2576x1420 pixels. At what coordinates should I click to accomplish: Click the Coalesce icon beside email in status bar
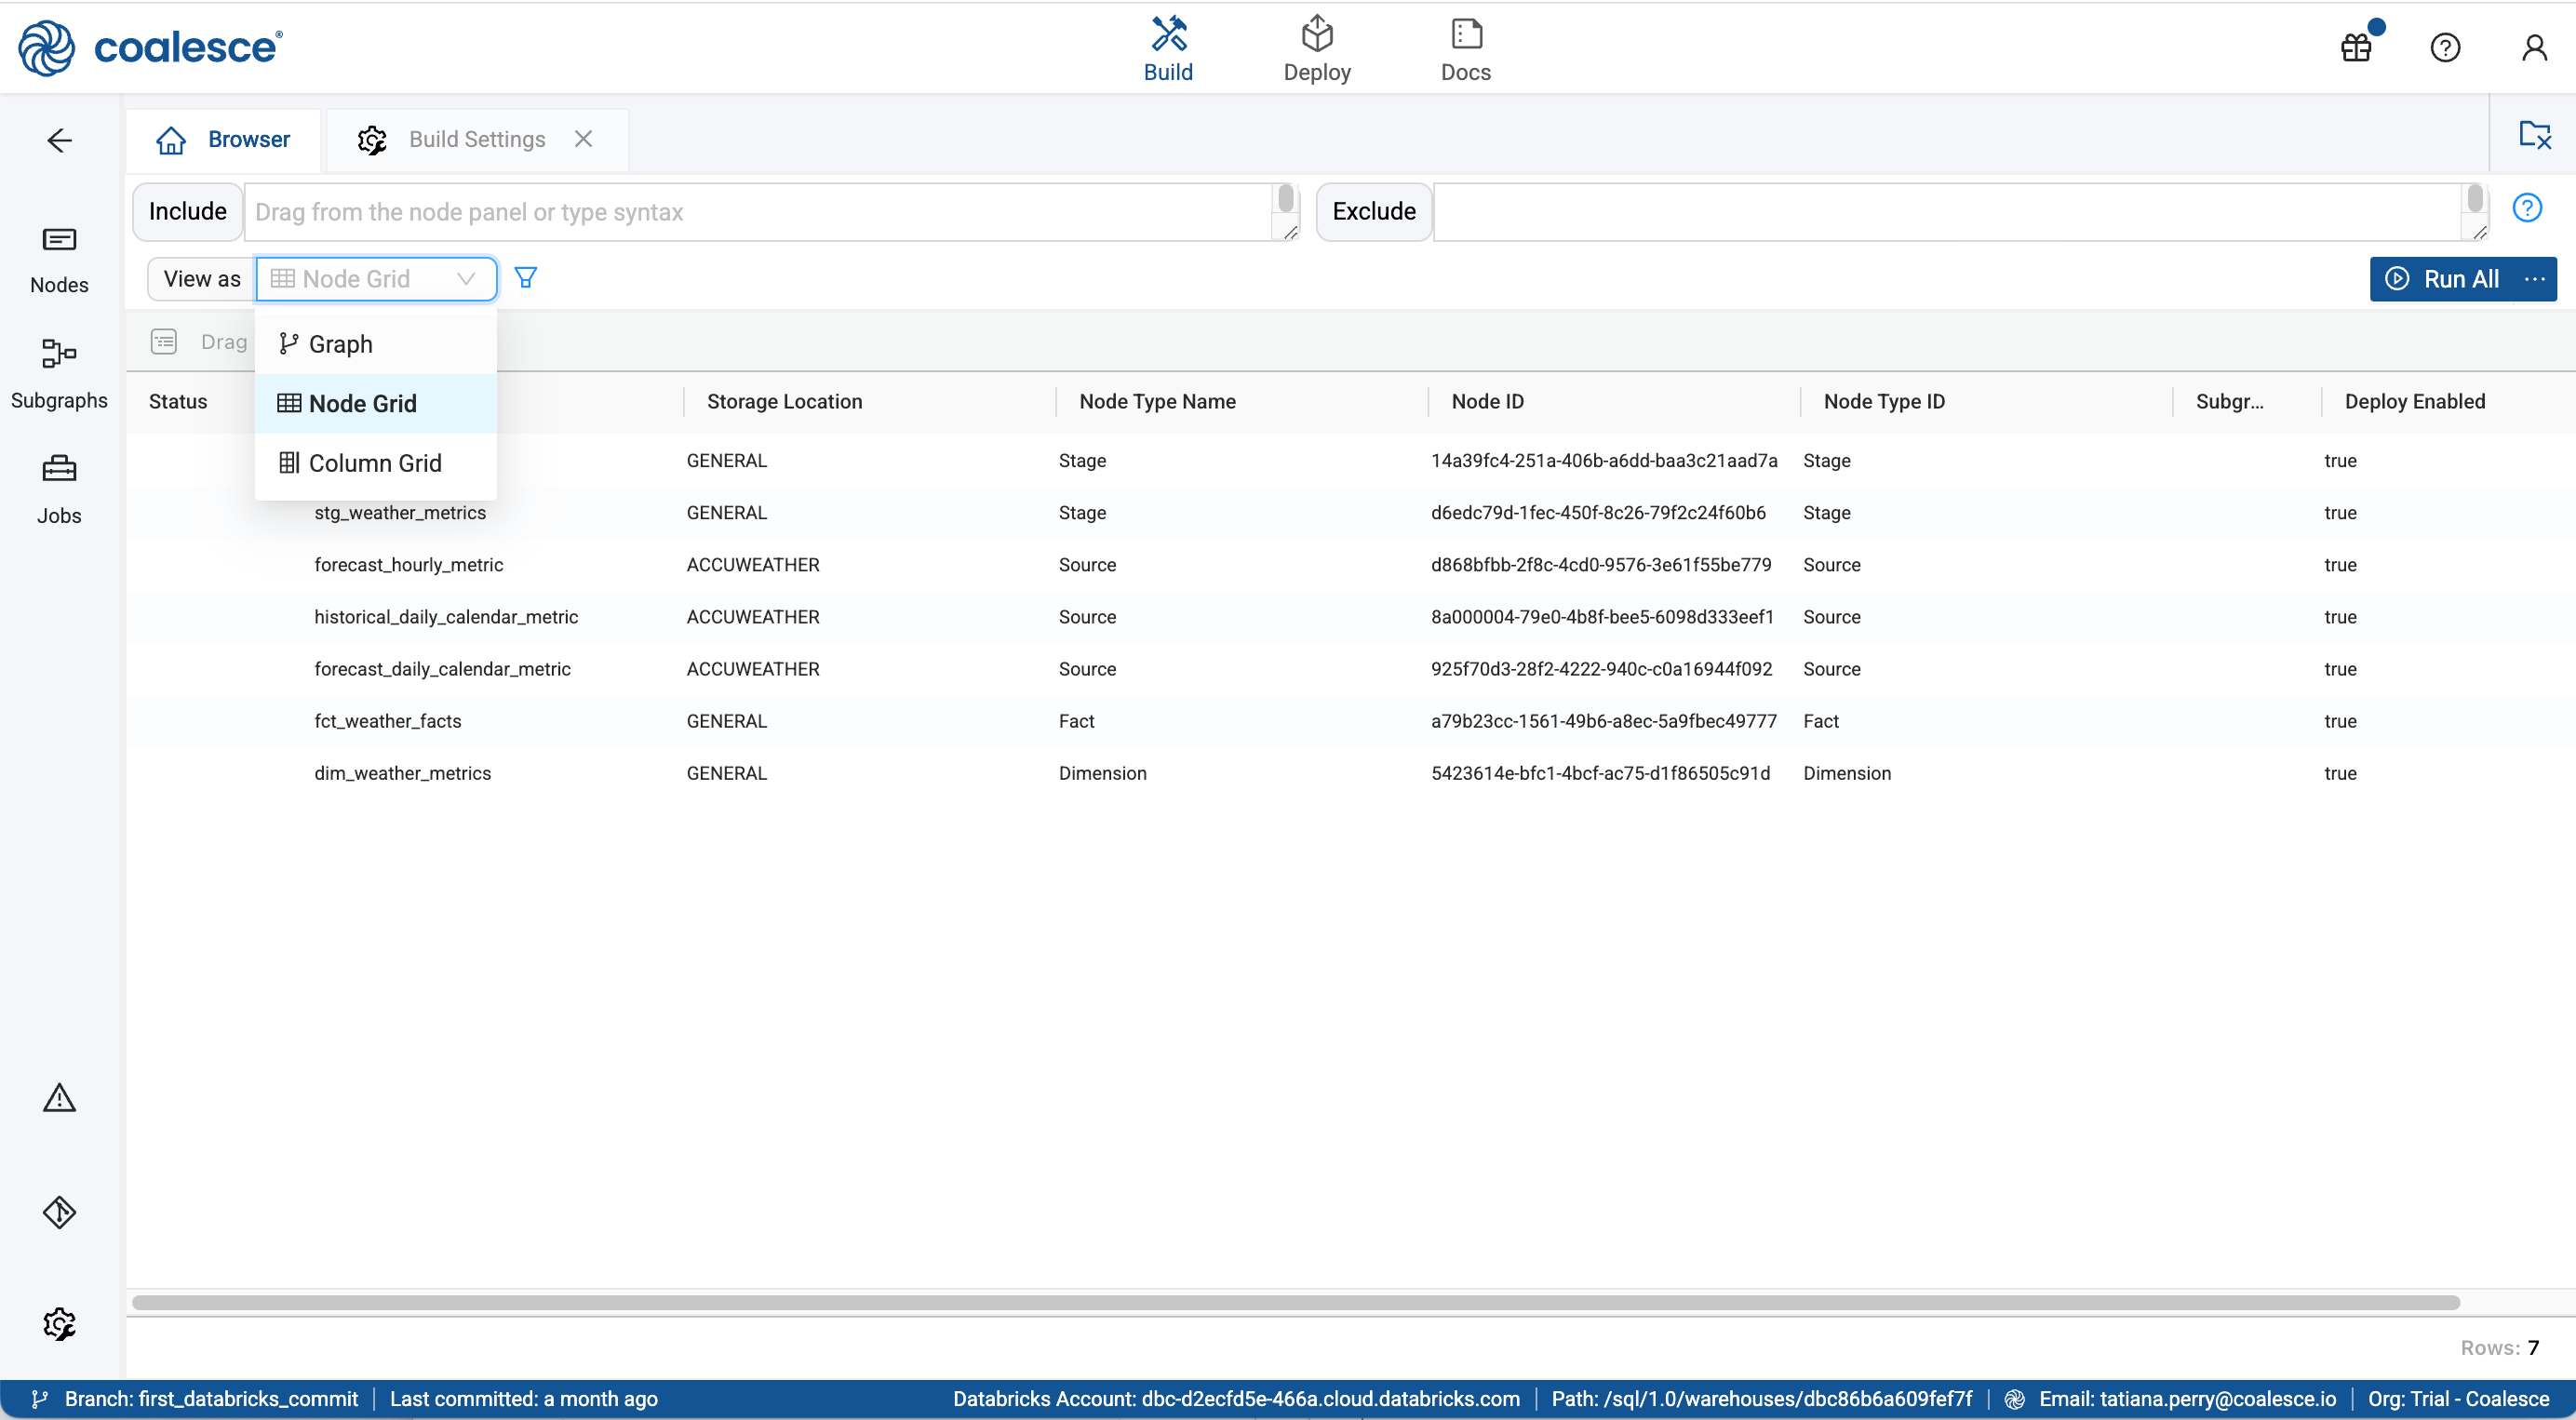point(2014,1399)
